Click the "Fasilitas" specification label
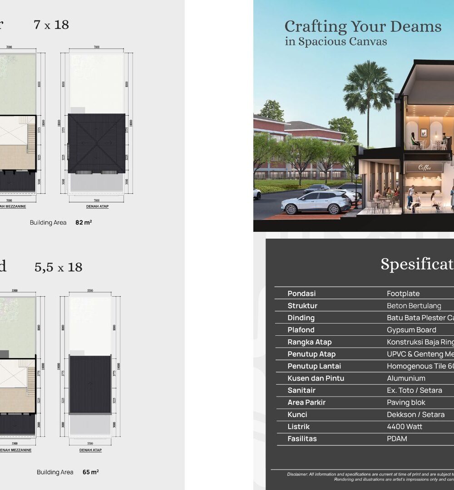Image resolution: width=454 pixels, height=490 pixels. tap(302, 439)
